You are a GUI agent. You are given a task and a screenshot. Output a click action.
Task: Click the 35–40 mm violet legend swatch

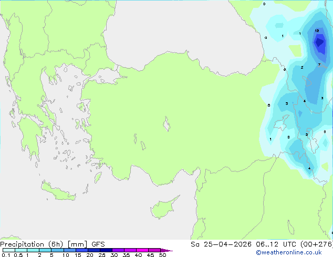point(130,250)
